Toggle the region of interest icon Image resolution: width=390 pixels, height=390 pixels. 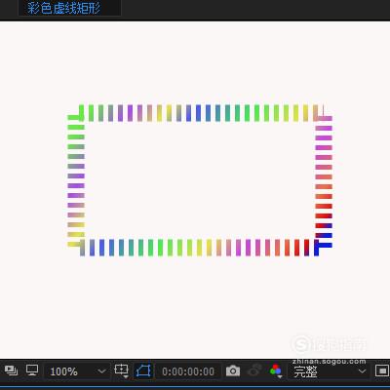(381, 370)
